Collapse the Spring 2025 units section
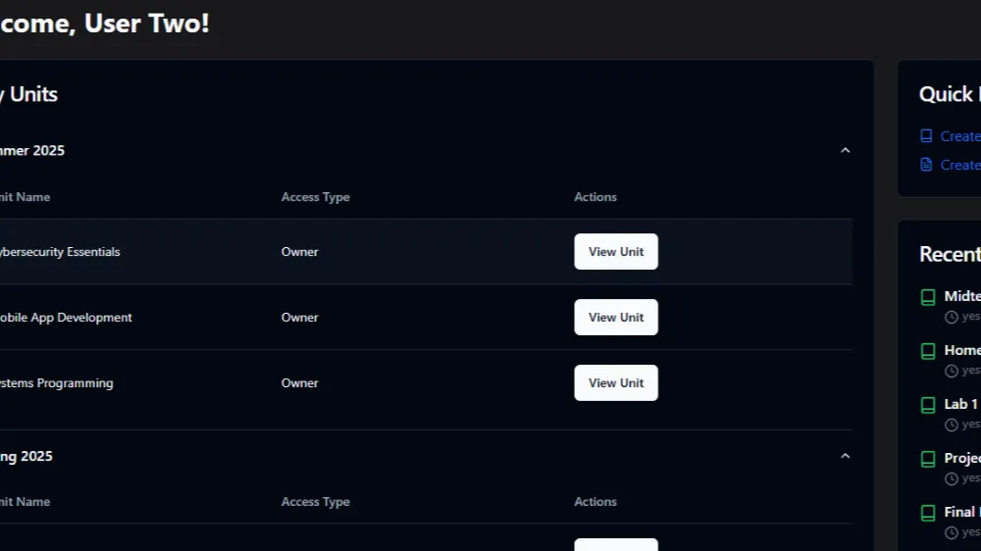 [846, 456]
